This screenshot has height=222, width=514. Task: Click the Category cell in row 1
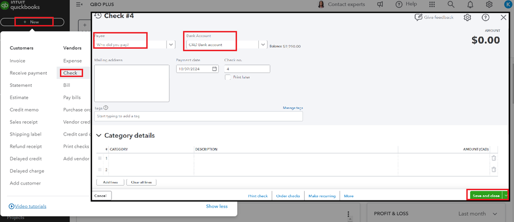coord(151,158)
